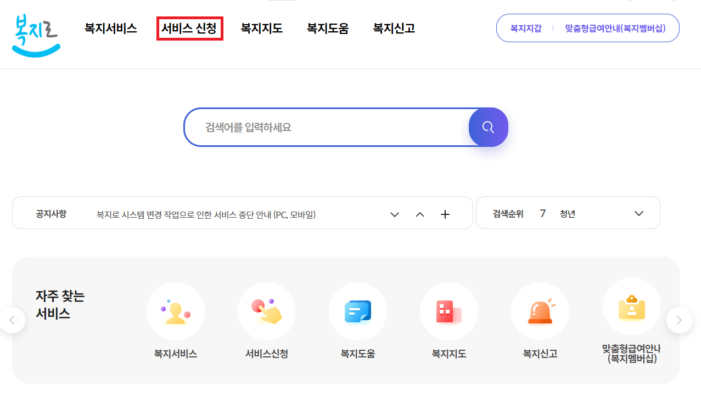Go back in the carousel using the left arrow
701x398 pixels.
point(12,320)
